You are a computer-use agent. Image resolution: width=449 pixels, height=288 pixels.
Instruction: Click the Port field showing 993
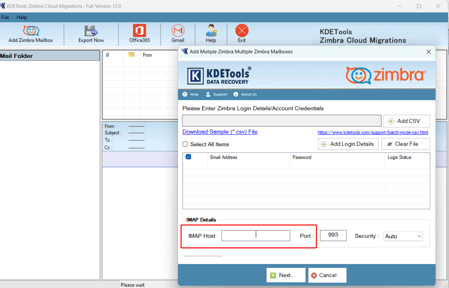333,236
